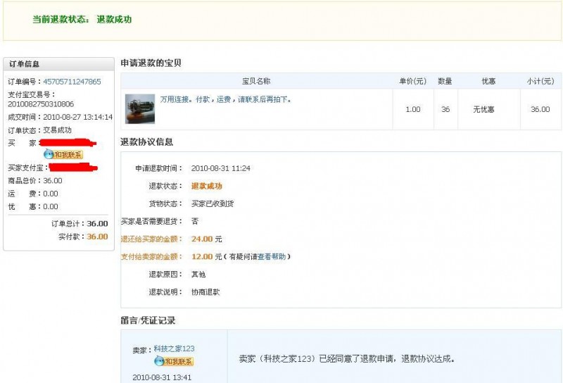Click the 和我联系 icon in order info panel

pyautogui.click(x=63, y=154)
